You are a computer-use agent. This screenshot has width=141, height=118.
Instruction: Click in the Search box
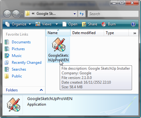coord(113,14)
